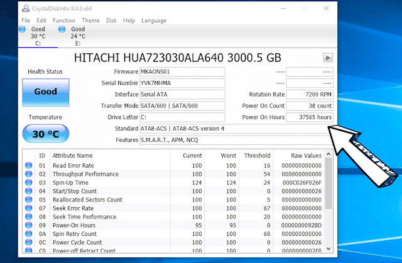Click the blue status orb for drive E:
This screenshot has width=402, height=263.
[x=62, y=30]
